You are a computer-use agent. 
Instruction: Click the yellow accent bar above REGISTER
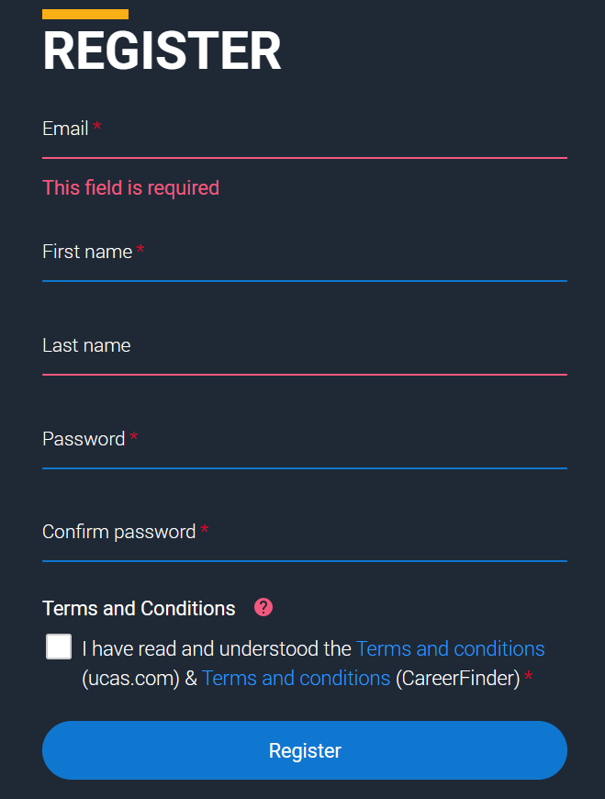pyautogui.click(x=85, y=15)
